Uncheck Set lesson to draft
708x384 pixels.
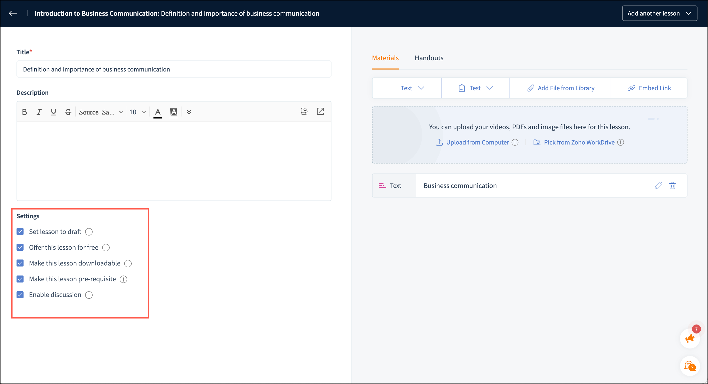click(20, 232)
